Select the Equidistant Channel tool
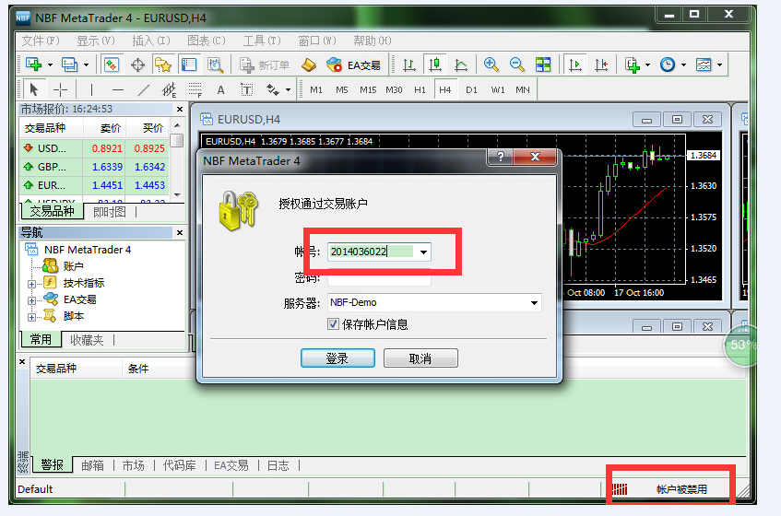 pos(170,89)
